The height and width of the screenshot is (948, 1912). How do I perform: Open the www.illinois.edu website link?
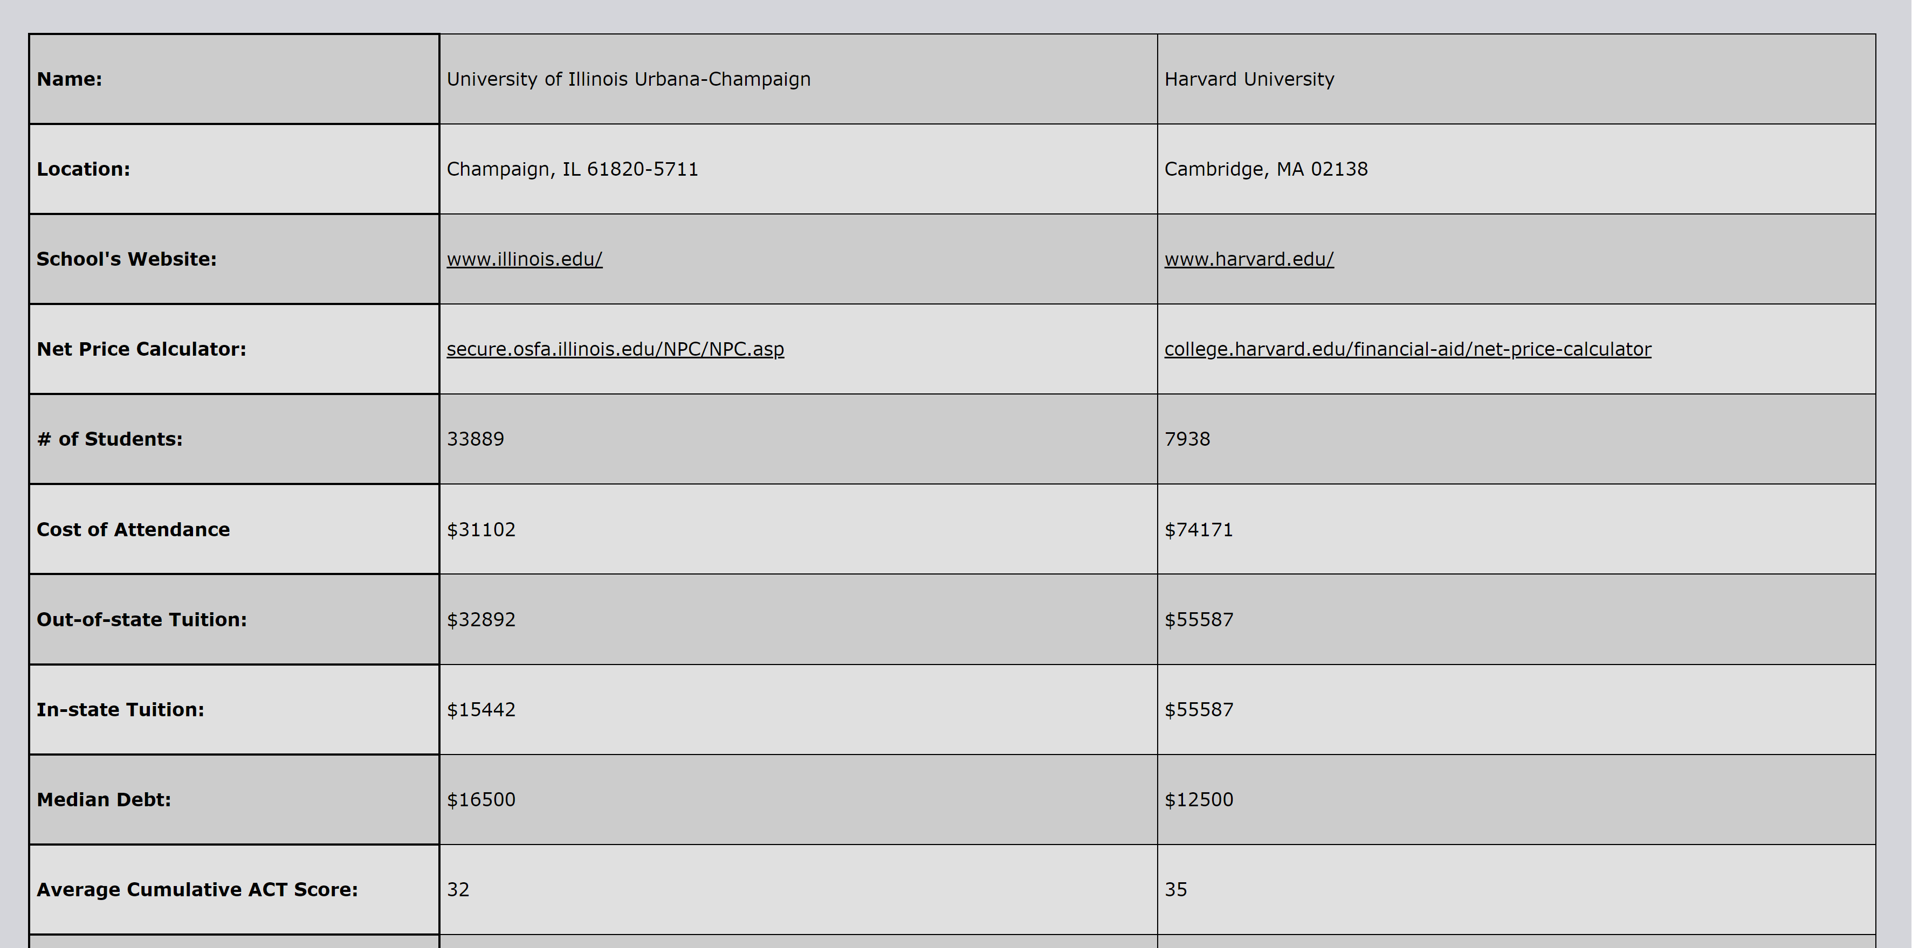[524, 259]
